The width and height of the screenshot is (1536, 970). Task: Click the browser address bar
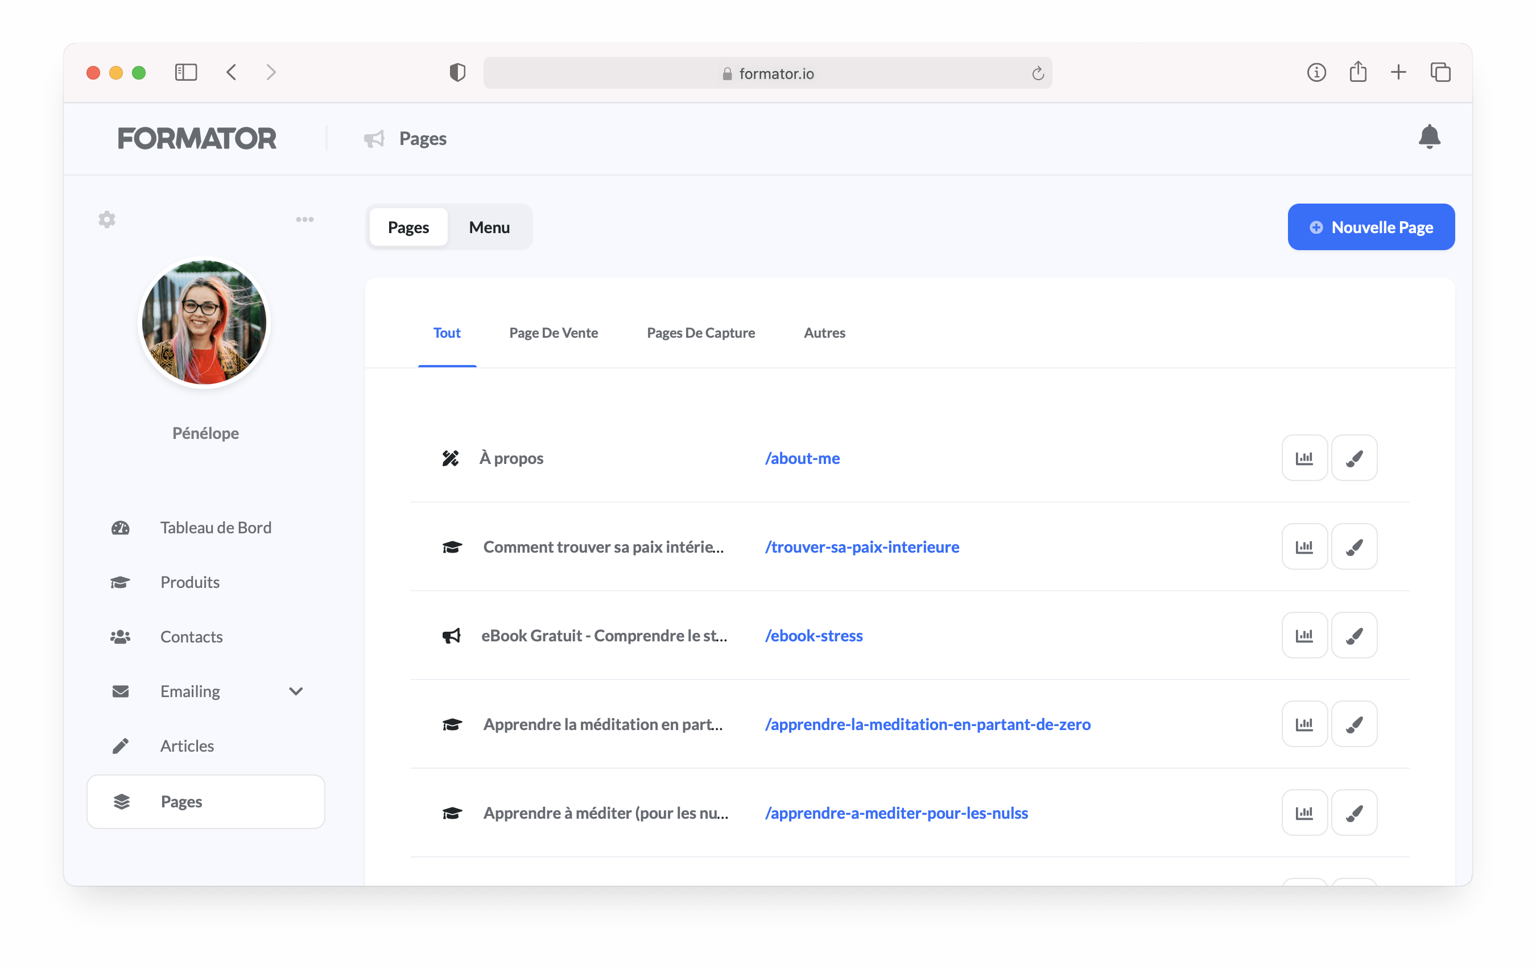tap(767, 73)
